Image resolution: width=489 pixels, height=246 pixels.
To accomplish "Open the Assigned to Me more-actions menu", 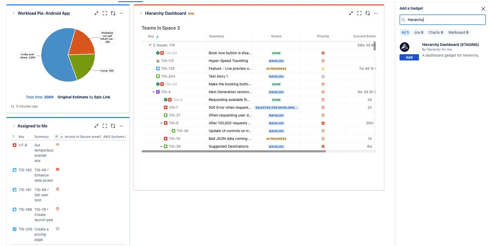I will [121, 126].
